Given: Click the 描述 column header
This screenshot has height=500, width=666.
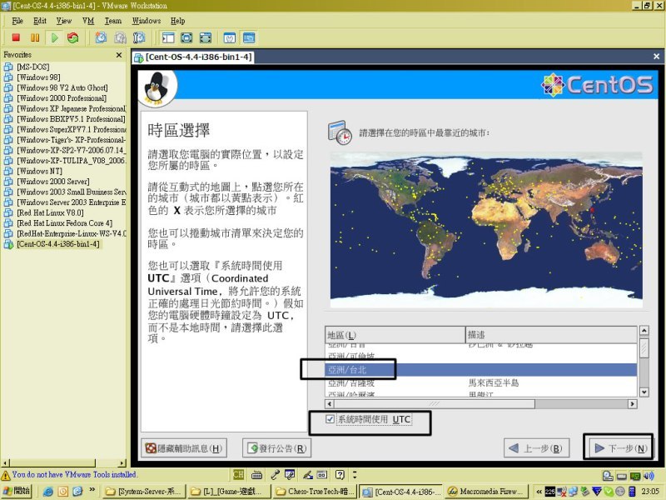Looking at the screenshot, I should click(551, 335).
